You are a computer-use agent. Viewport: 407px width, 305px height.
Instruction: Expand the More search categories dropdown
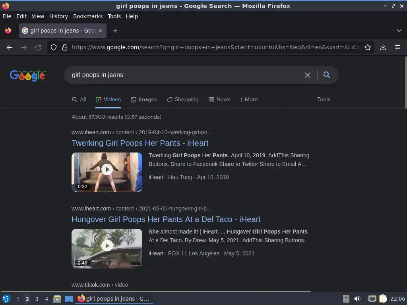click(249, 100)
